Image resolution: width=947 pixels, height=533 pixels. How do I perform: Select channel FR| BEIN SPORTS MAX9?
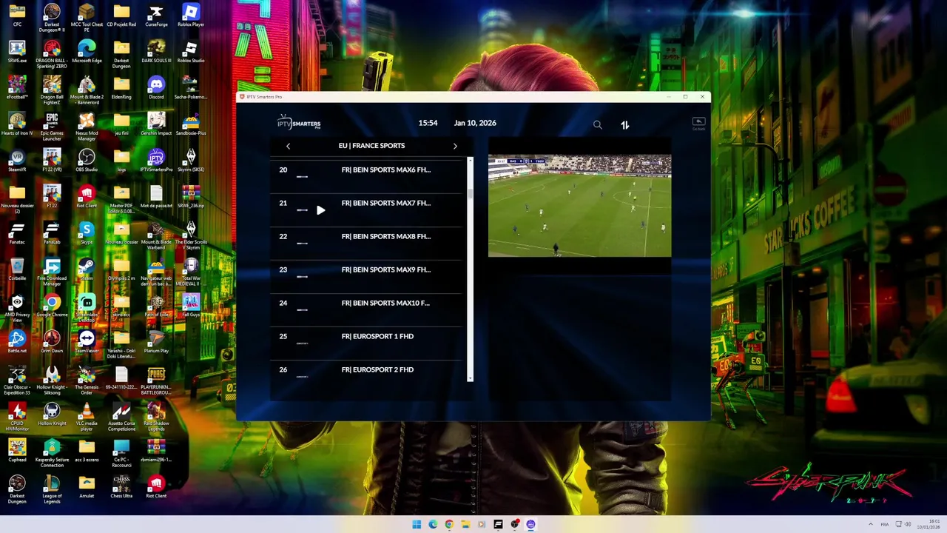tap(367, 276)
